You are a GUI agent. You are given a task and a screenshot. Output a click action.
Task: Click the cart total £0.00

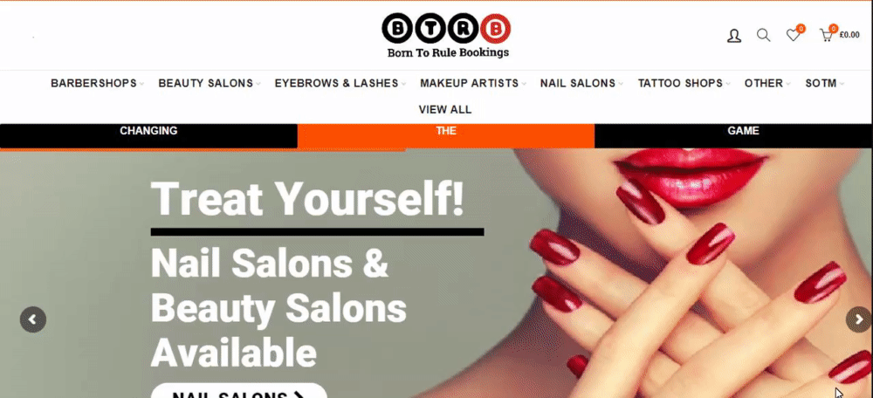pyautogui.click(x=849, y=35)
